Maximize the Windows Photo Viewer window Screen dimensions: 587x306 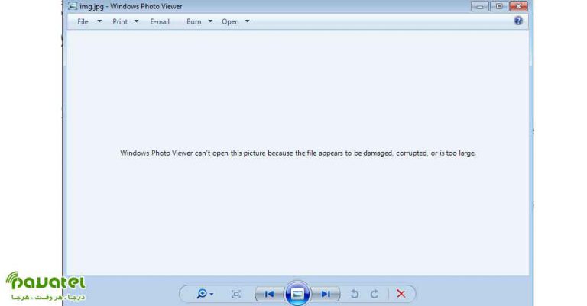[x=499, y=6]
